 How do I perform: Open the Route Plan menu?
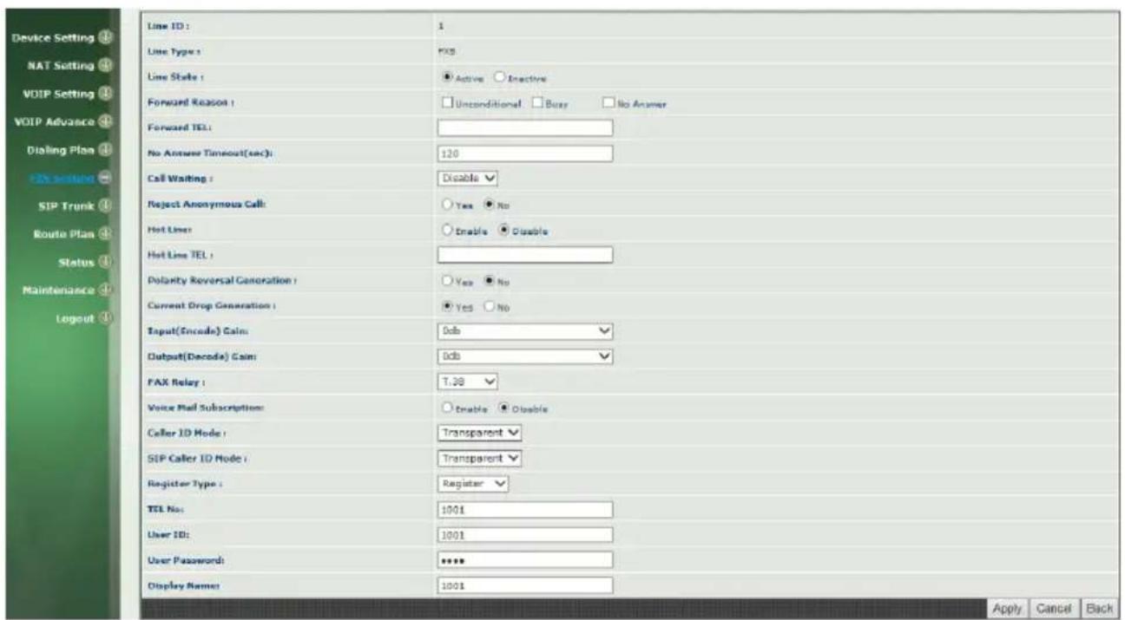click(67, 233)
